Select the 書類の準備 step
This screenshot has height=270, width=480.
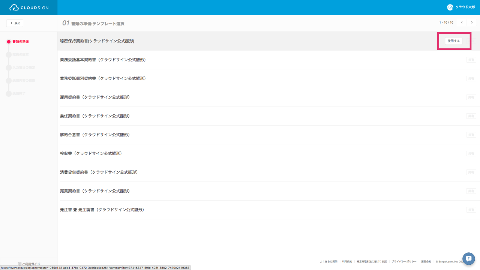18,42
